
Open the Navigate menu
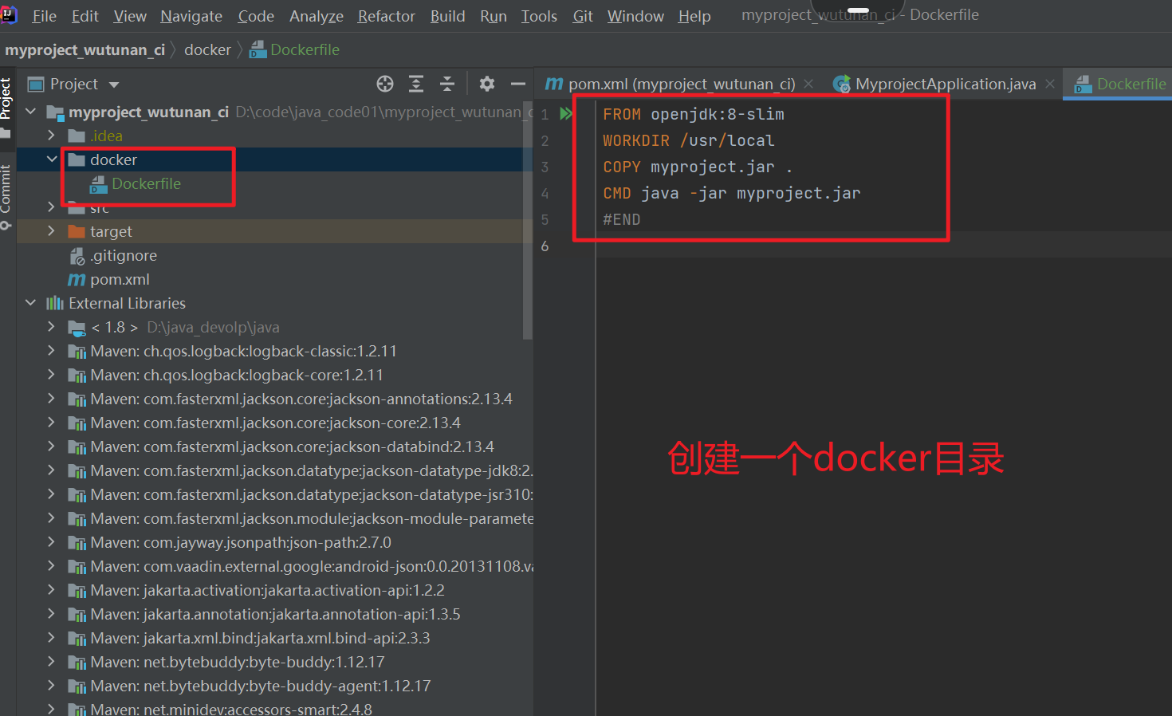coord(191,16)
